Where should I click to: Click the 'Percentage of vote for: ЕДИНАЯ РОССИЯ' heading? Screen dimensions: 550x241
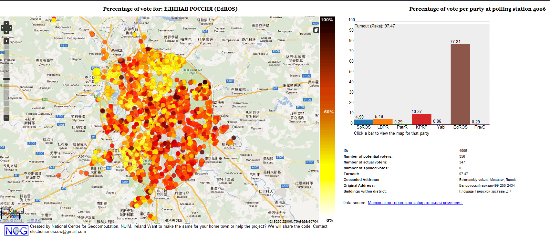[170, 9]
